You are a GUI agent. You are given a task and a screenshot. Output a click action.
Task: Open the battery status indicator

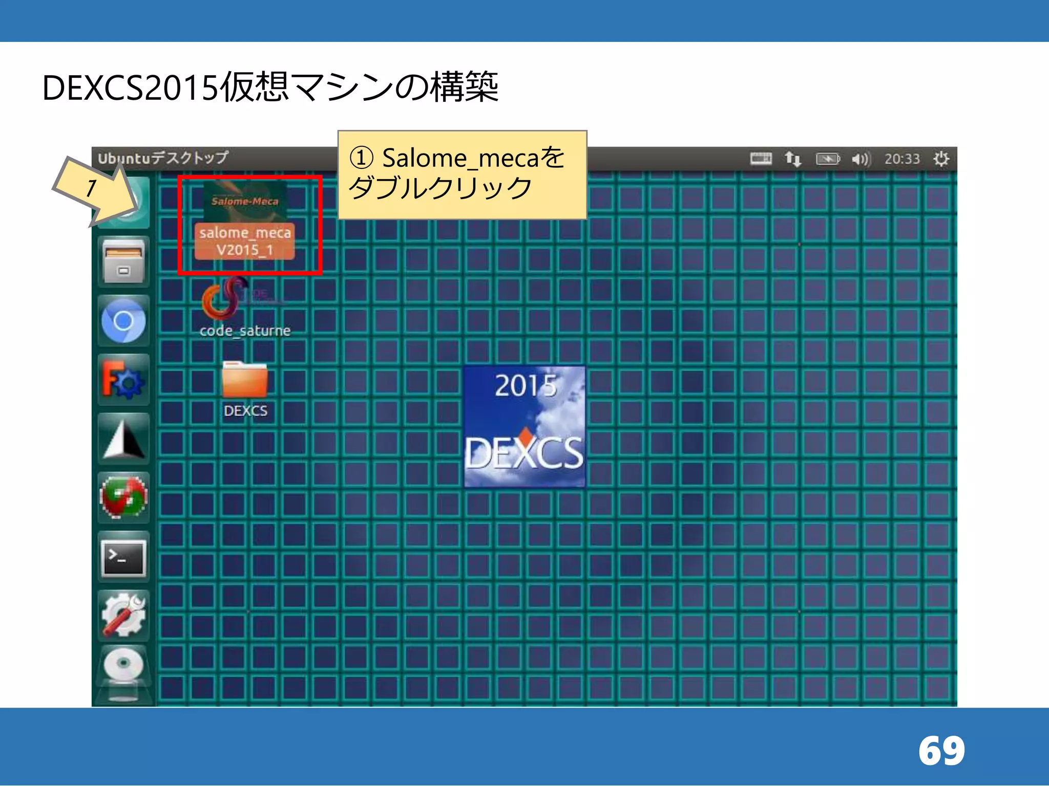[828, 159]
